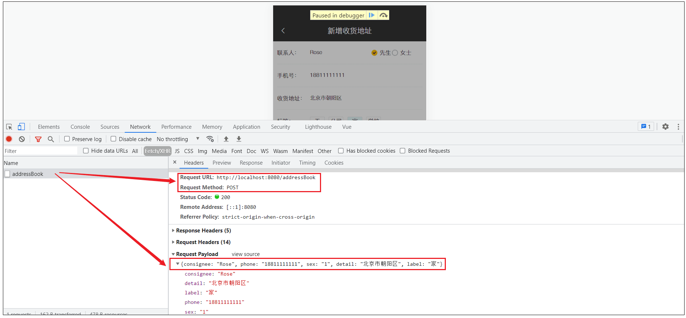Click the inspect element picker icon
The width and height of the screenshot is (686, 318).
pos(9,127)
